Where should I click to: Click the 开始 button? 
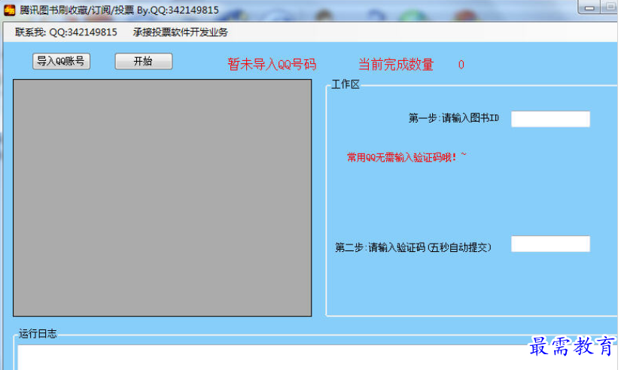[x=143, y=62]
